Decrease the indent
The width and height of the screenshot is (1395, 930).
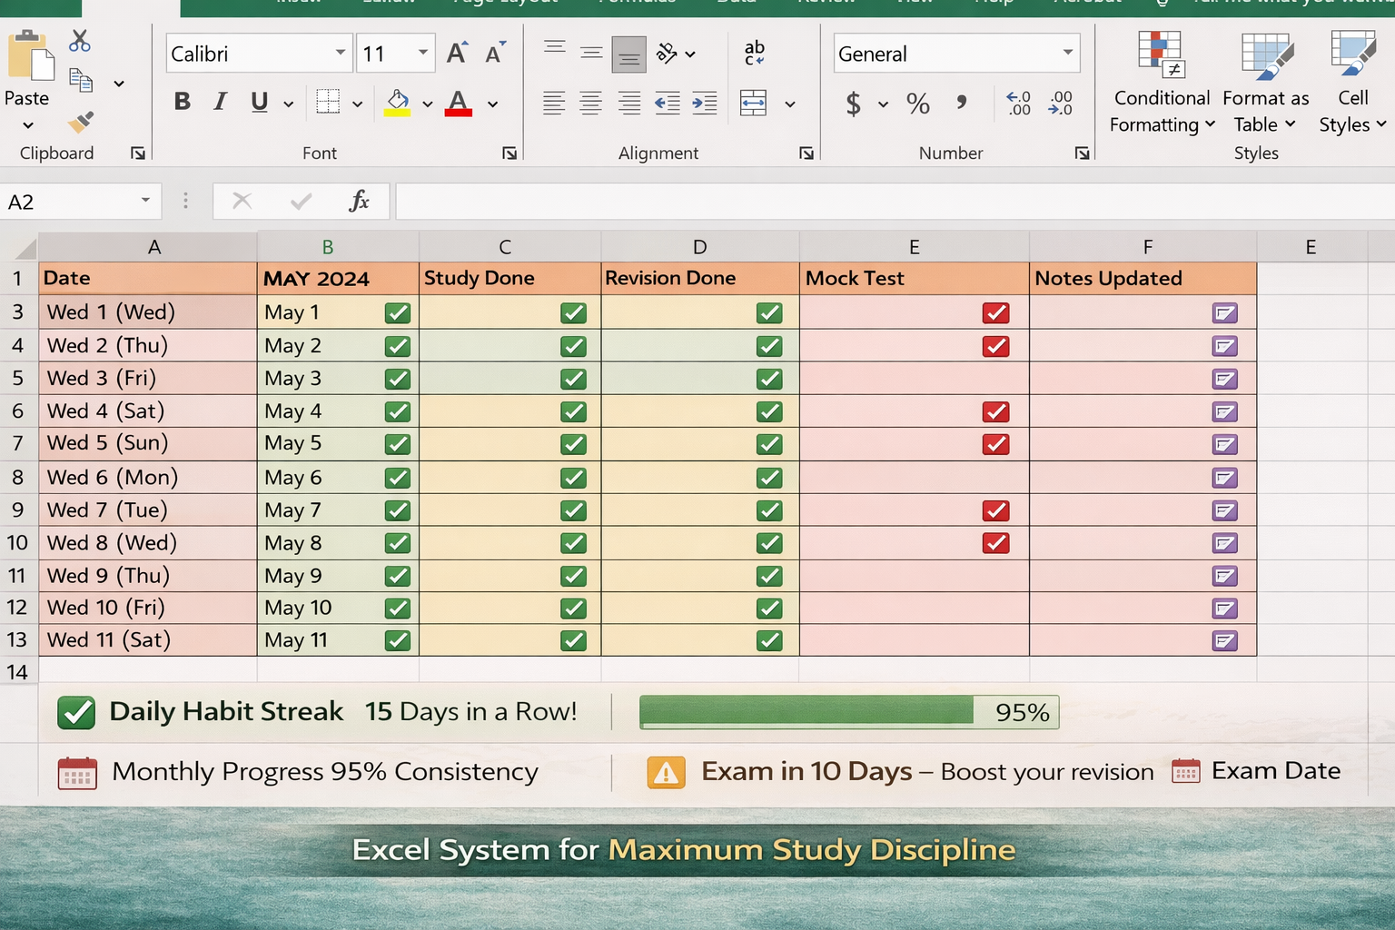click(668, 103)
